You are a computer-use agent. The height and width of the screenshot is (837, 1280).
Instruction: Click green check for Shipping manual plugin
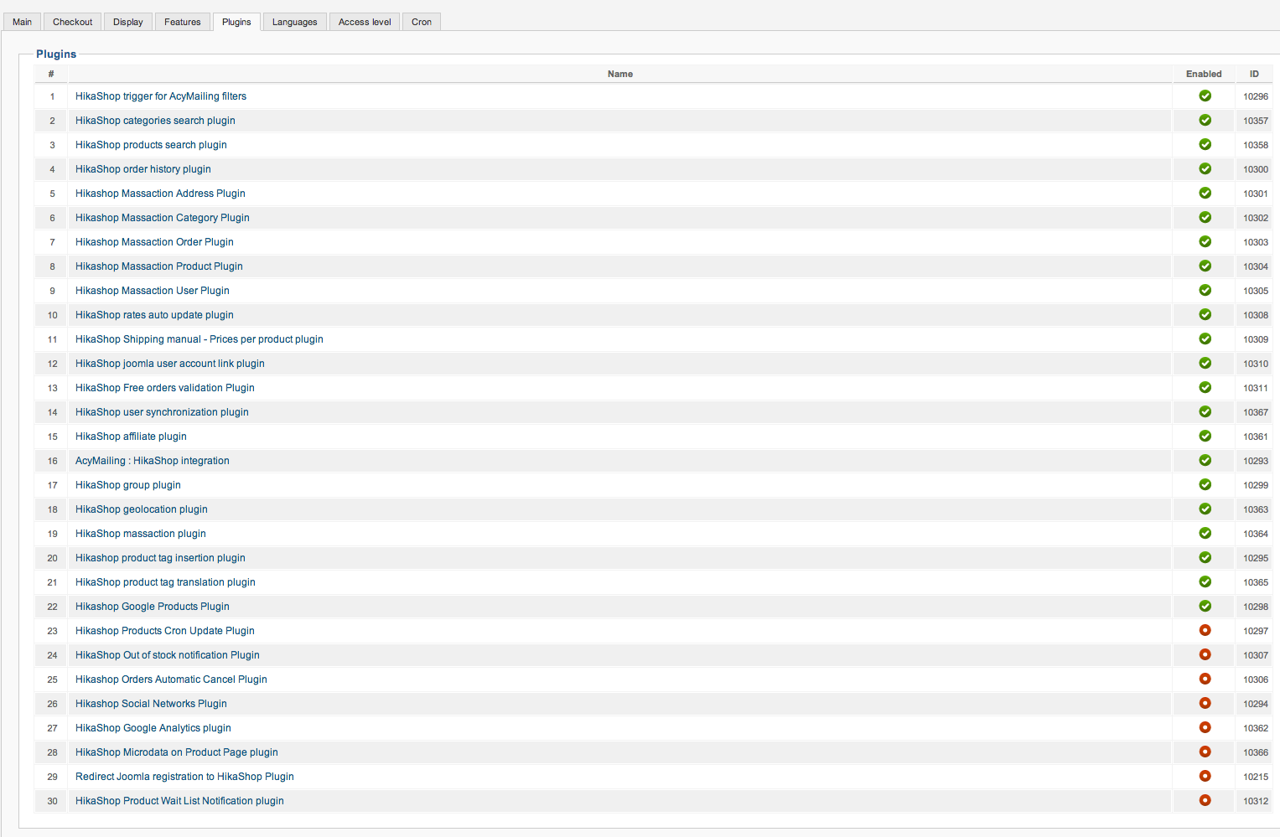point(1205,338)
